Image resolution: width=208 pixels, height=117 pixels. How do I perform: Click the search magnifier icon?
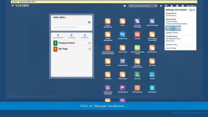coord(155,6)
